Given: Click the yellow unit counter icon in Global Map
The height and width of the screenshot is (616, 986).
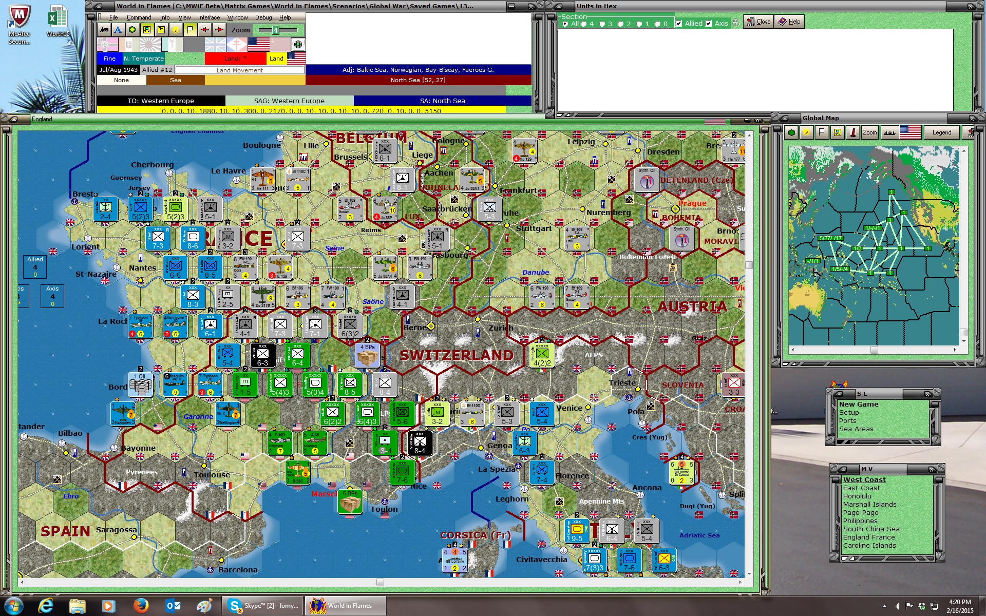Looking at the screenshot, I should [838, 132].
